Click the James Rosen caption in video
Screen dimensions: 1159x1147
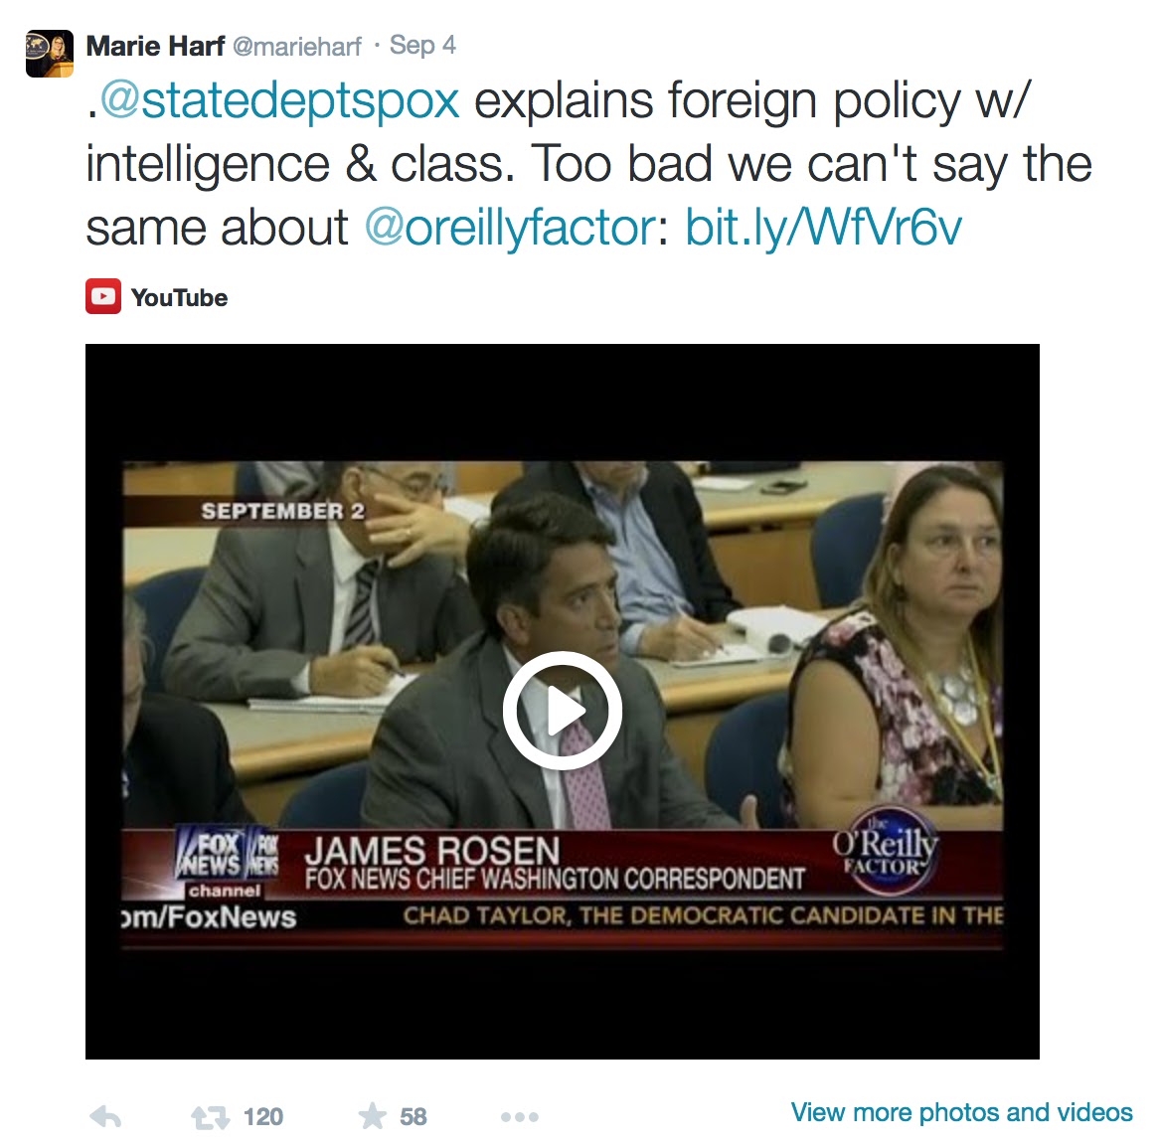pyautogui.click(x=555, y=863)
